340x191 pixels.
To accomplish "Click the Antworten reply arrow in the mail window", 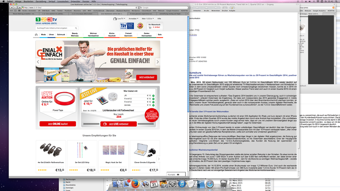I will 197,8.
